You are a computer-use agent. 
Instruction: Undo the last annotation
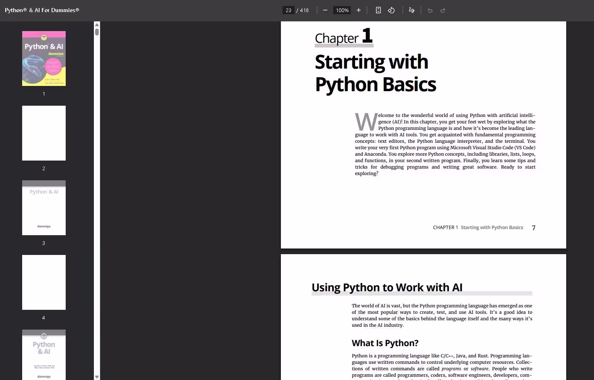pos(430,10)
